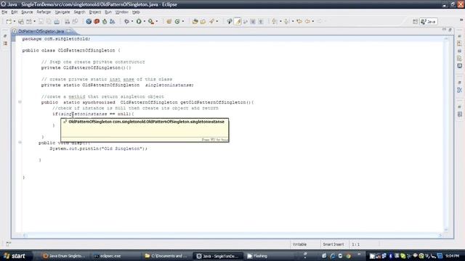Click the Next Annotation arrow icon
This screenshot has height=261, width=465.
click(275, 22)
